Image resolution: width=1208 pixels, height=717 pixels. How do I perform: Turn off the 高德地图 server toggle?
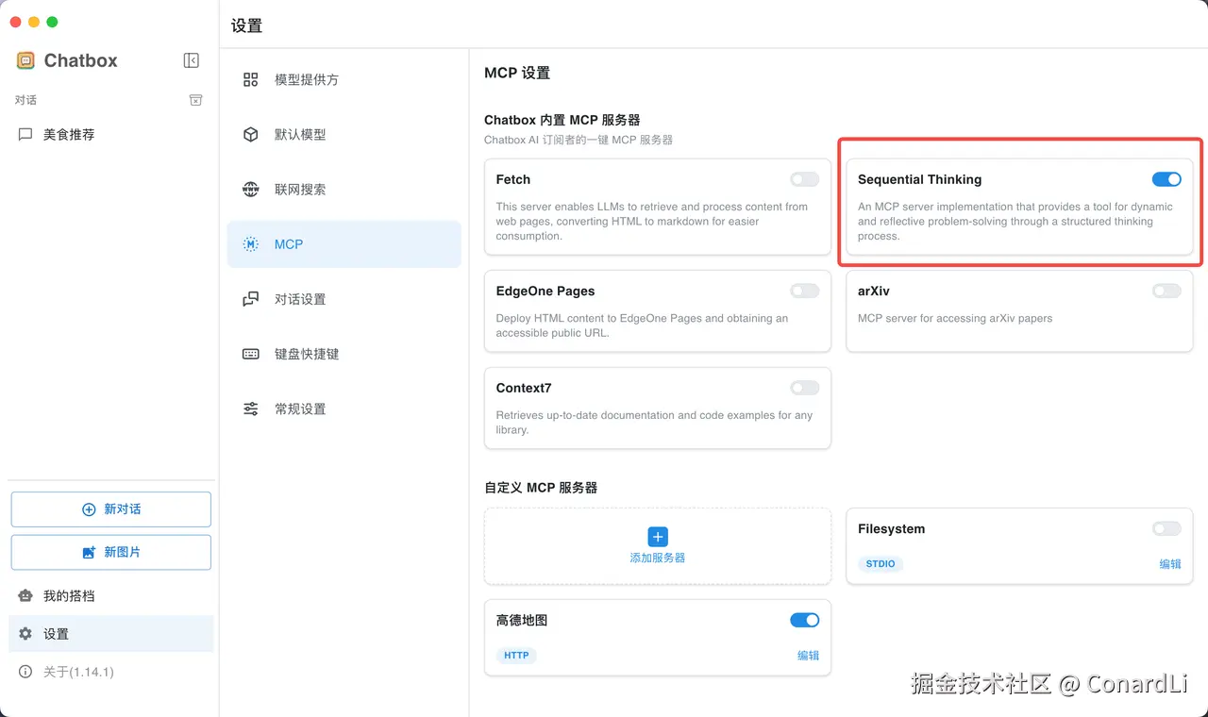pyautogui.click(x=805, y=620)
